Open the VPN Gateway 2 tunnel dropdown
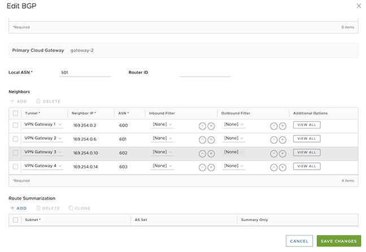 point(43,138)
